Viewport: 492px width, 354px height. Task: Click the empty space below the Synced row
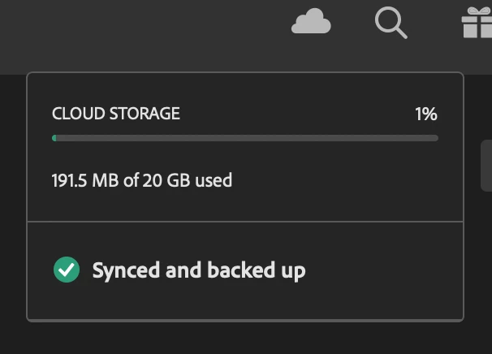point(244,304)
